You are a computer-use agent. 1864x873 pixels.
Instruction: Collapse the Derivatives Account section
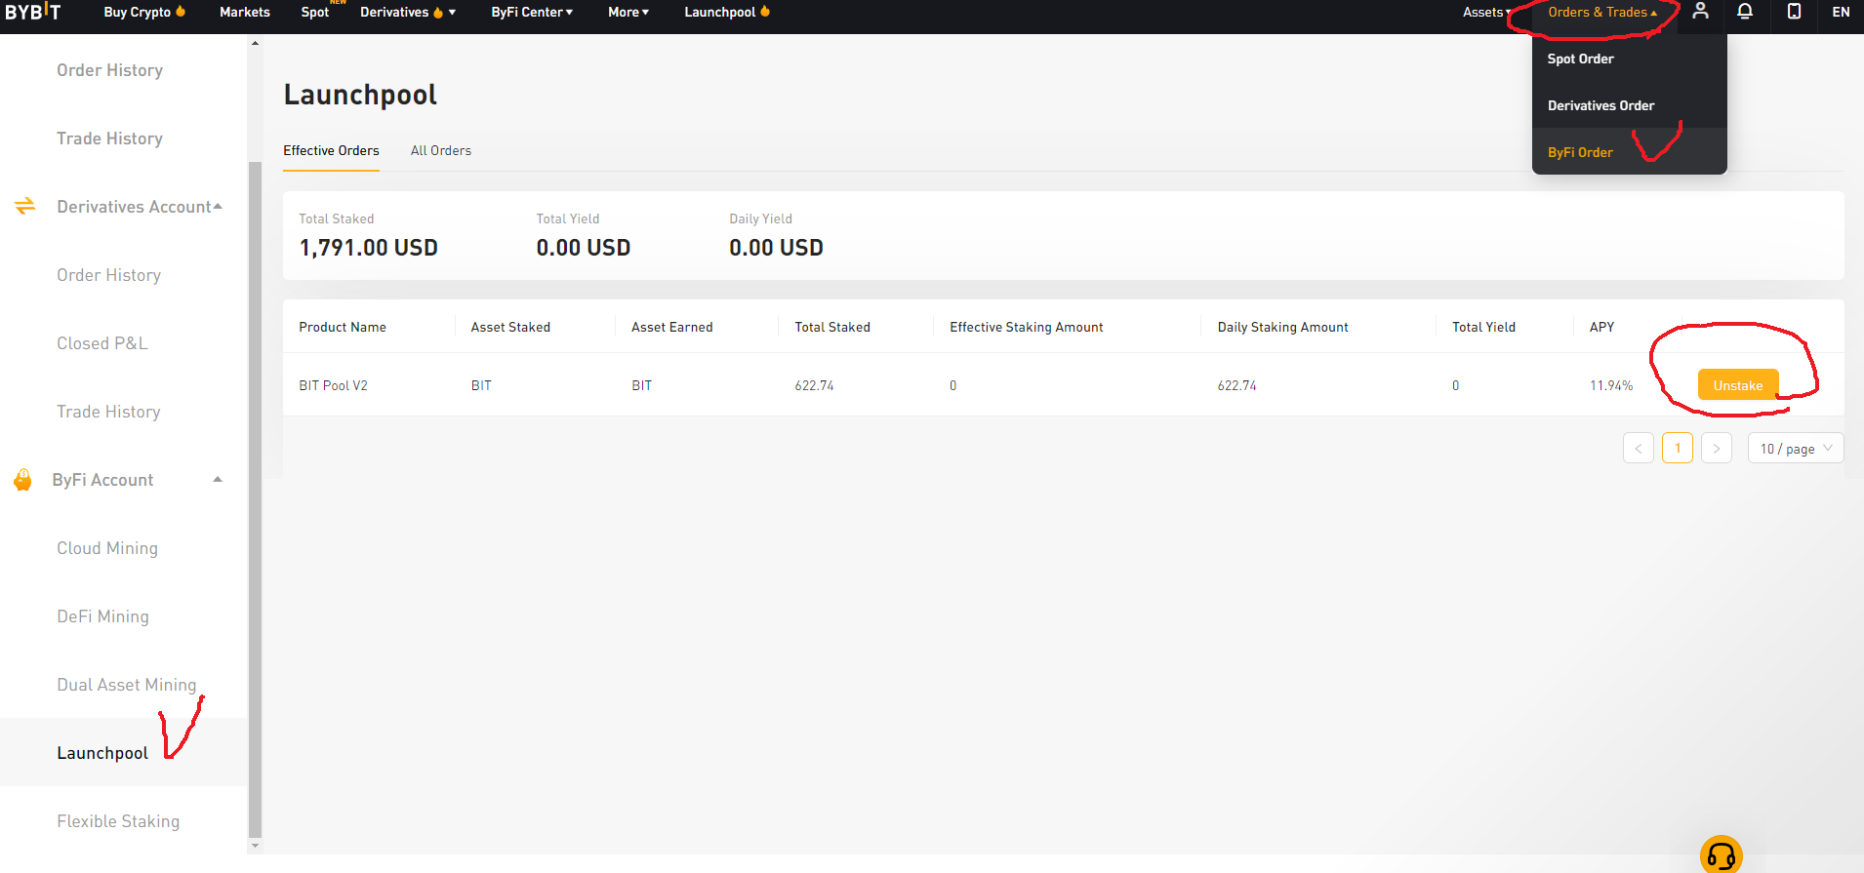tap(218, 207)
